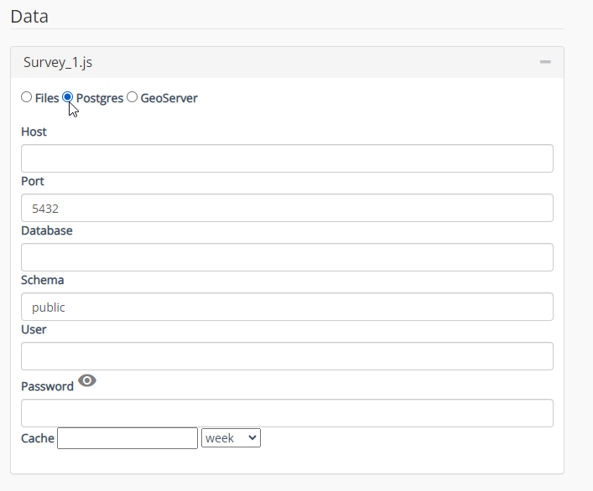Image resolution: width=593 pixels, height=491 pixels.
Task: Open the week cache unit dropdown
Action: [231, 438]
